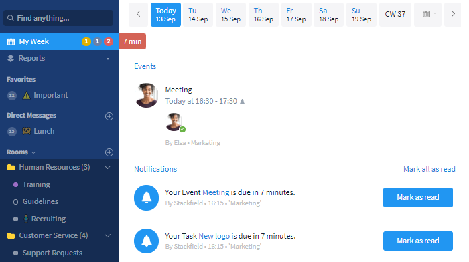
Task: Click Mark all as read link
Action: point(429,169)
